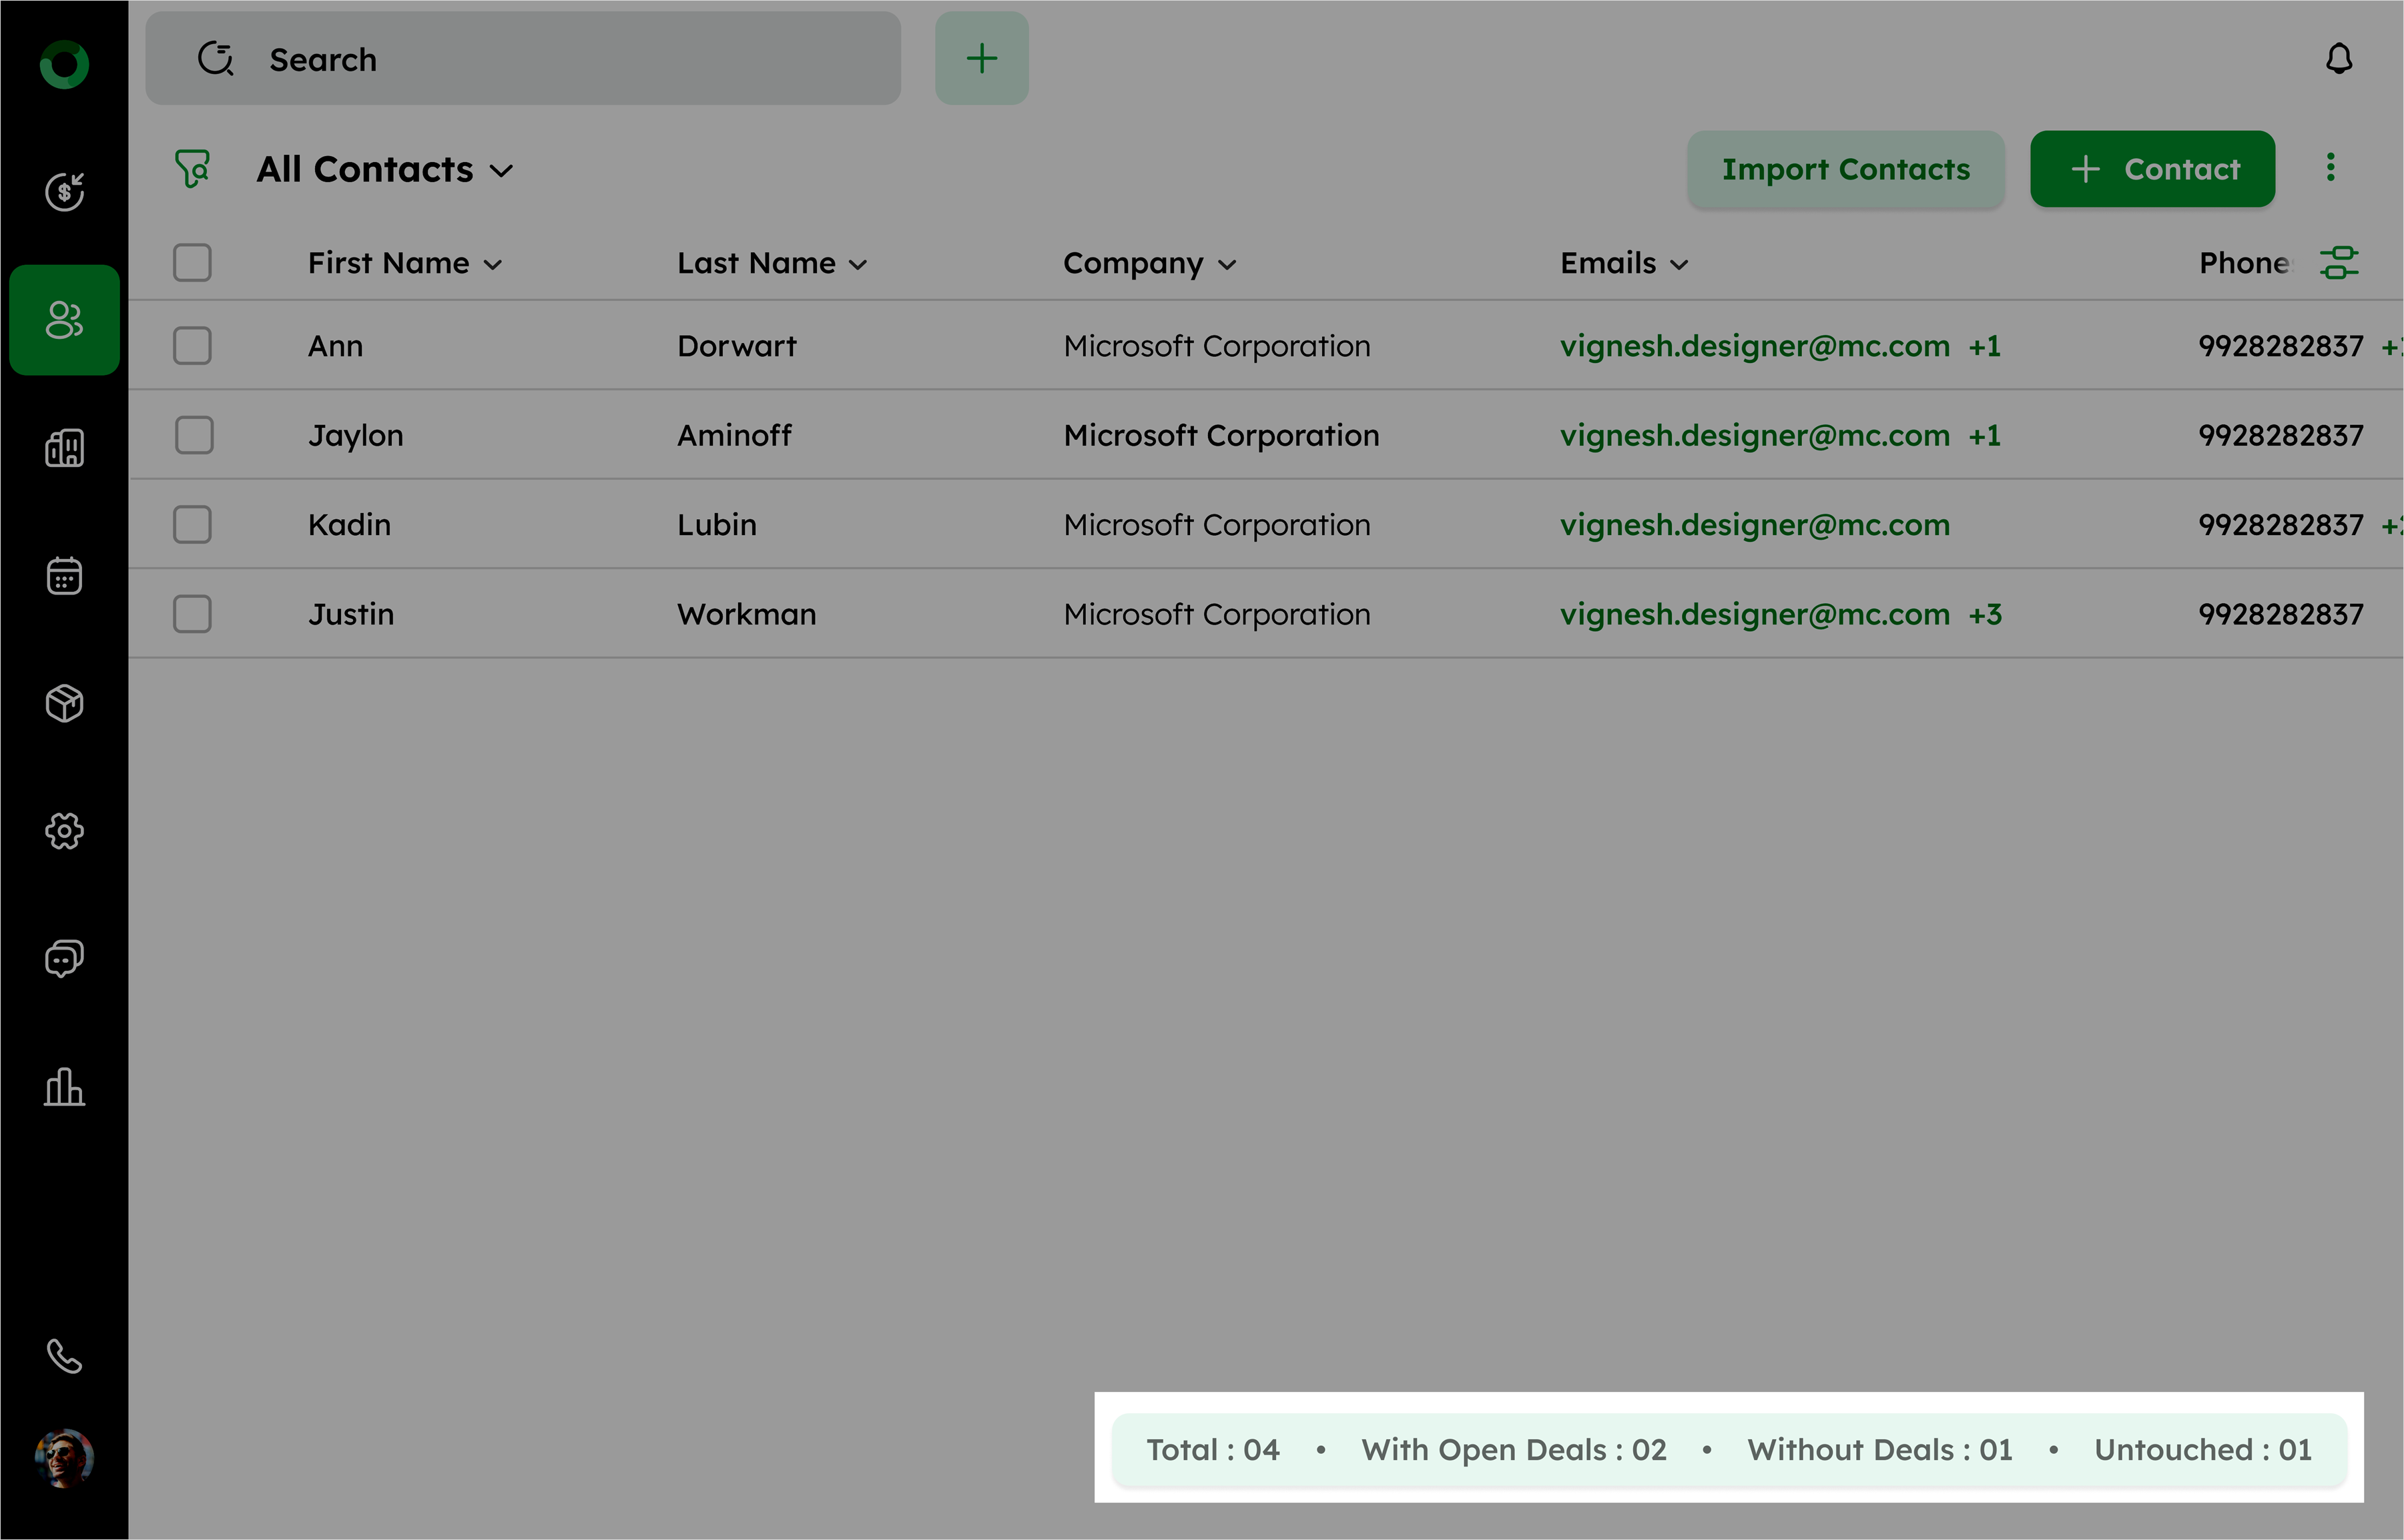The width and height of the screenshot is (2404, 1540).
Task: Open the reports bar chart icon
Action: click(64, 1086)
